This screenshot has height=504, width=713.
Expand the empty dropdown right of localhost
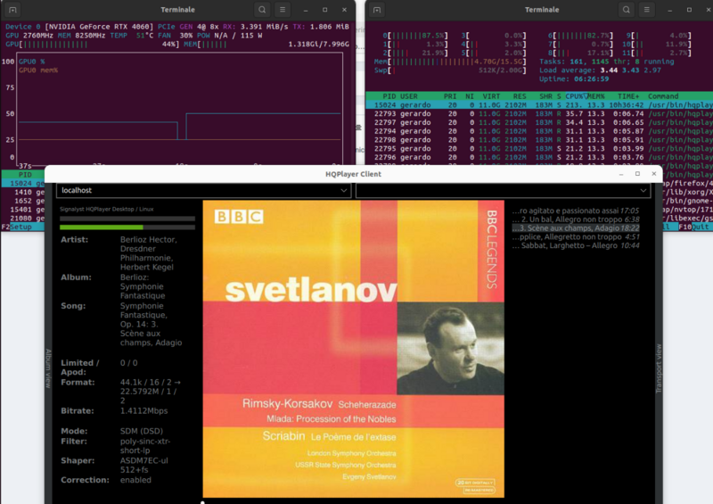(504, 190)
